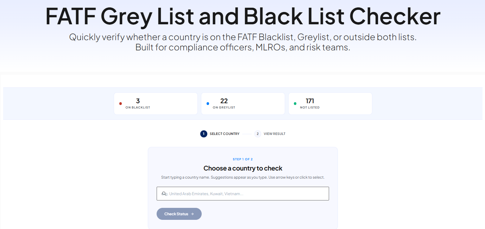The width and height of the screenshot is (485, 229).
Task: Click the 'Quickly verify whether a country' line
Action: coord(243,37)
